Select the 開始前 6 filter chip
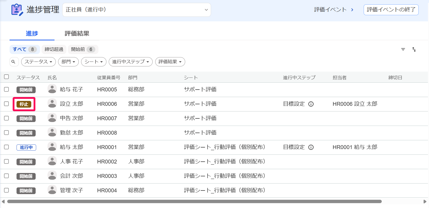Viewport: 429px width, 208px height. tap(83, 49)
